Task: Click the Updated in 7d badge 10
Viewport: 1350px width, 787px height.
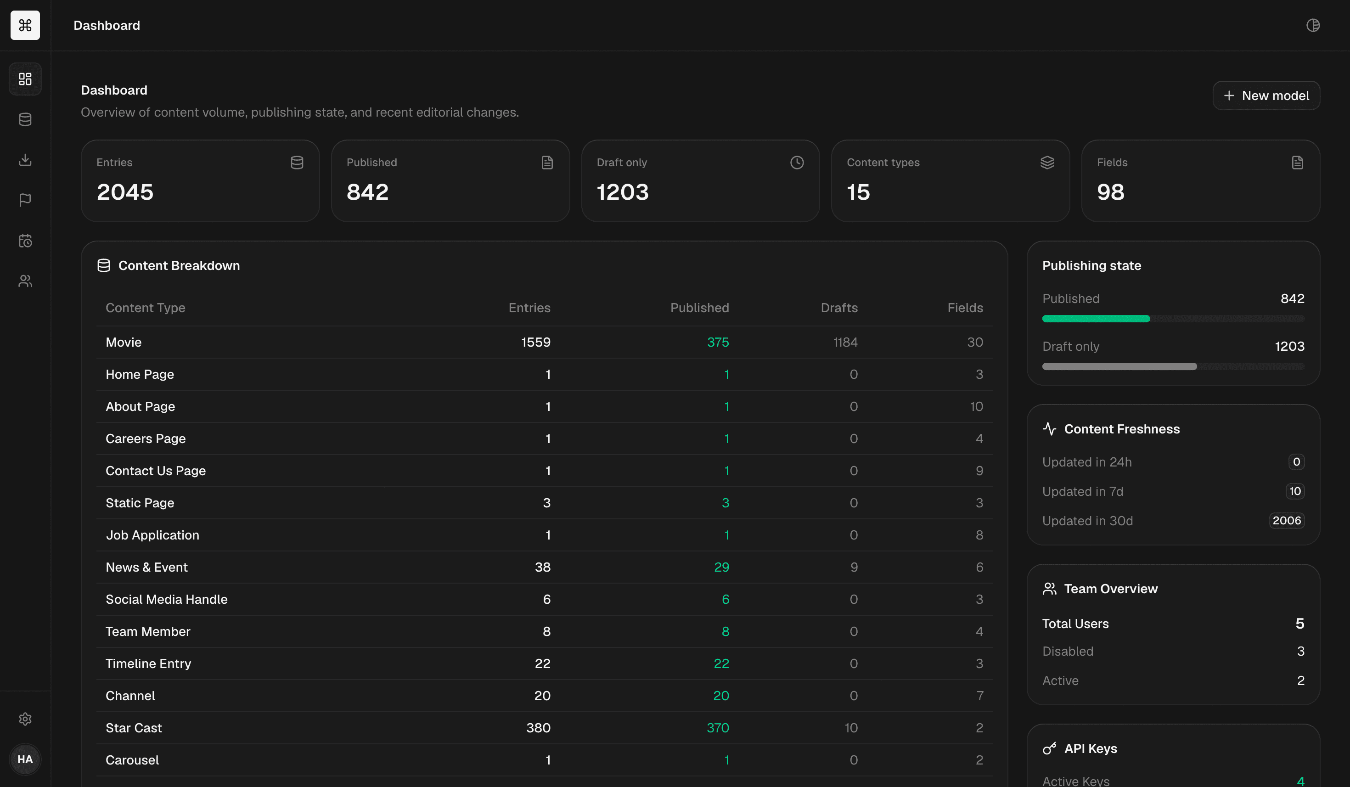Action: point(1295,491)
